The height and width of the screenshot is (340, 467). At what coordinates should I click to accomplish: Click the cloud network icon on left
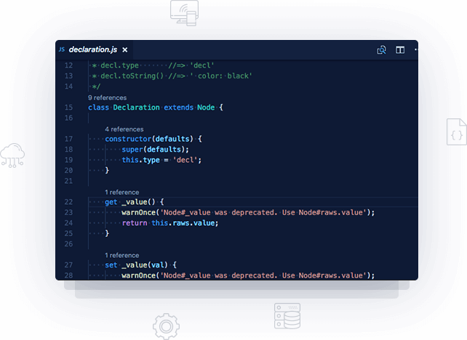click(x=12, y=155)
